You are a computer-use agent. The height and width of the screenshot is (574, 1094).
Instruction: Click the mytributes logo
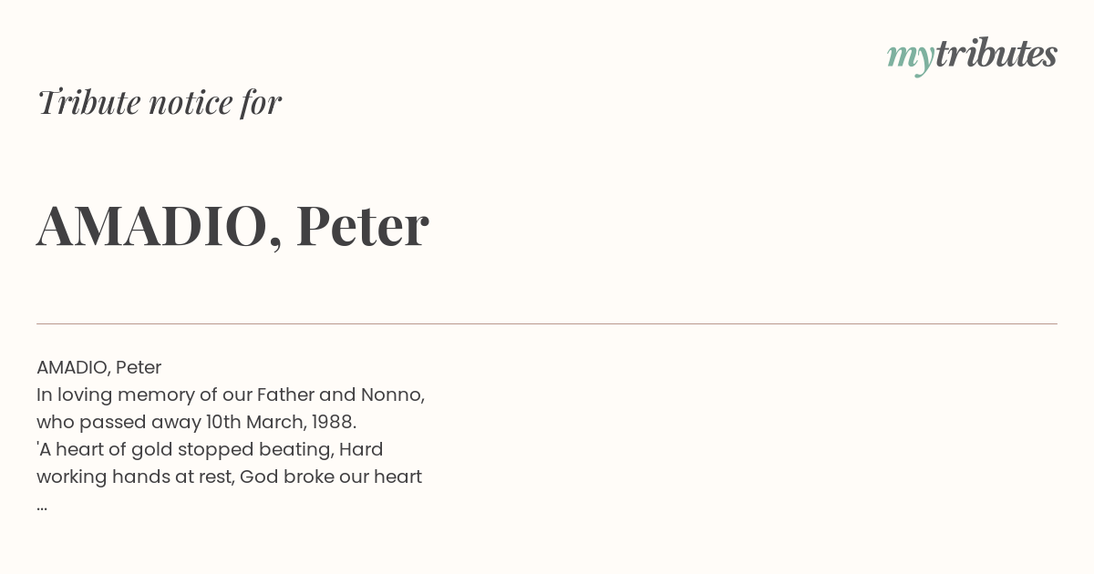[972, 56]
